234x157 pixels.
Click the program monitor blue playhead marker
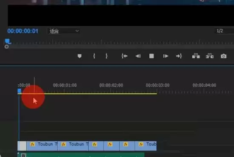pyautogui.click(x=8, y=41)
